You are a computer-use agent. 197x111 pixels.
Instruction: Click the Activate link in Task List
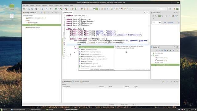[171, 23]
